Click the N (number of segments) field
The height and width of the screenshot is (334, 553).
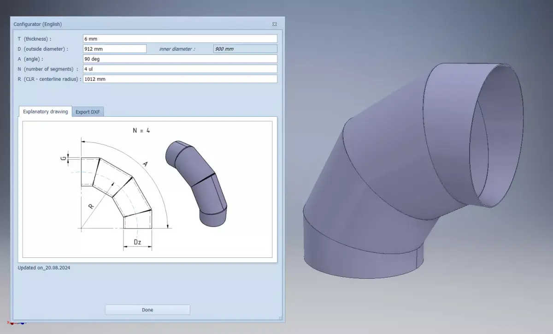point(180,69)
